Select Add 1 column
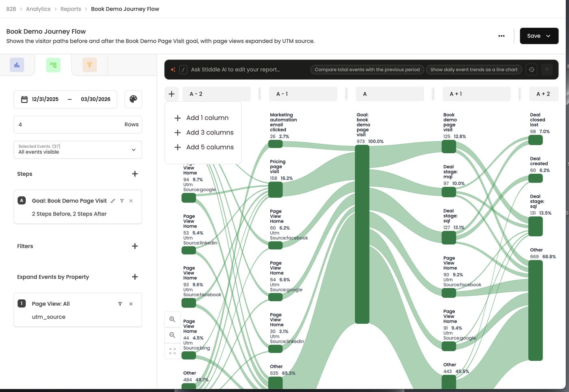Screen dimensions: 569x392 point(203,118)
